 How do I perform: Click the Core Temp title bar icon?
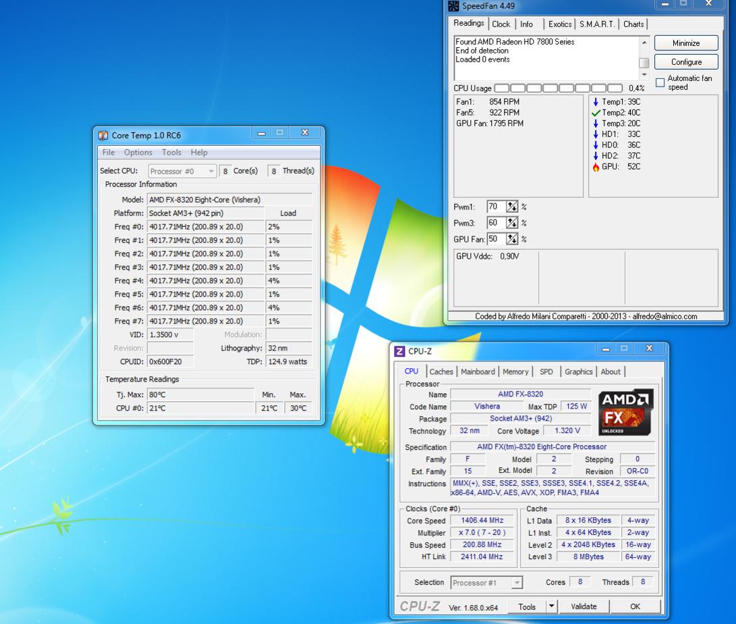tap(103, 135)
